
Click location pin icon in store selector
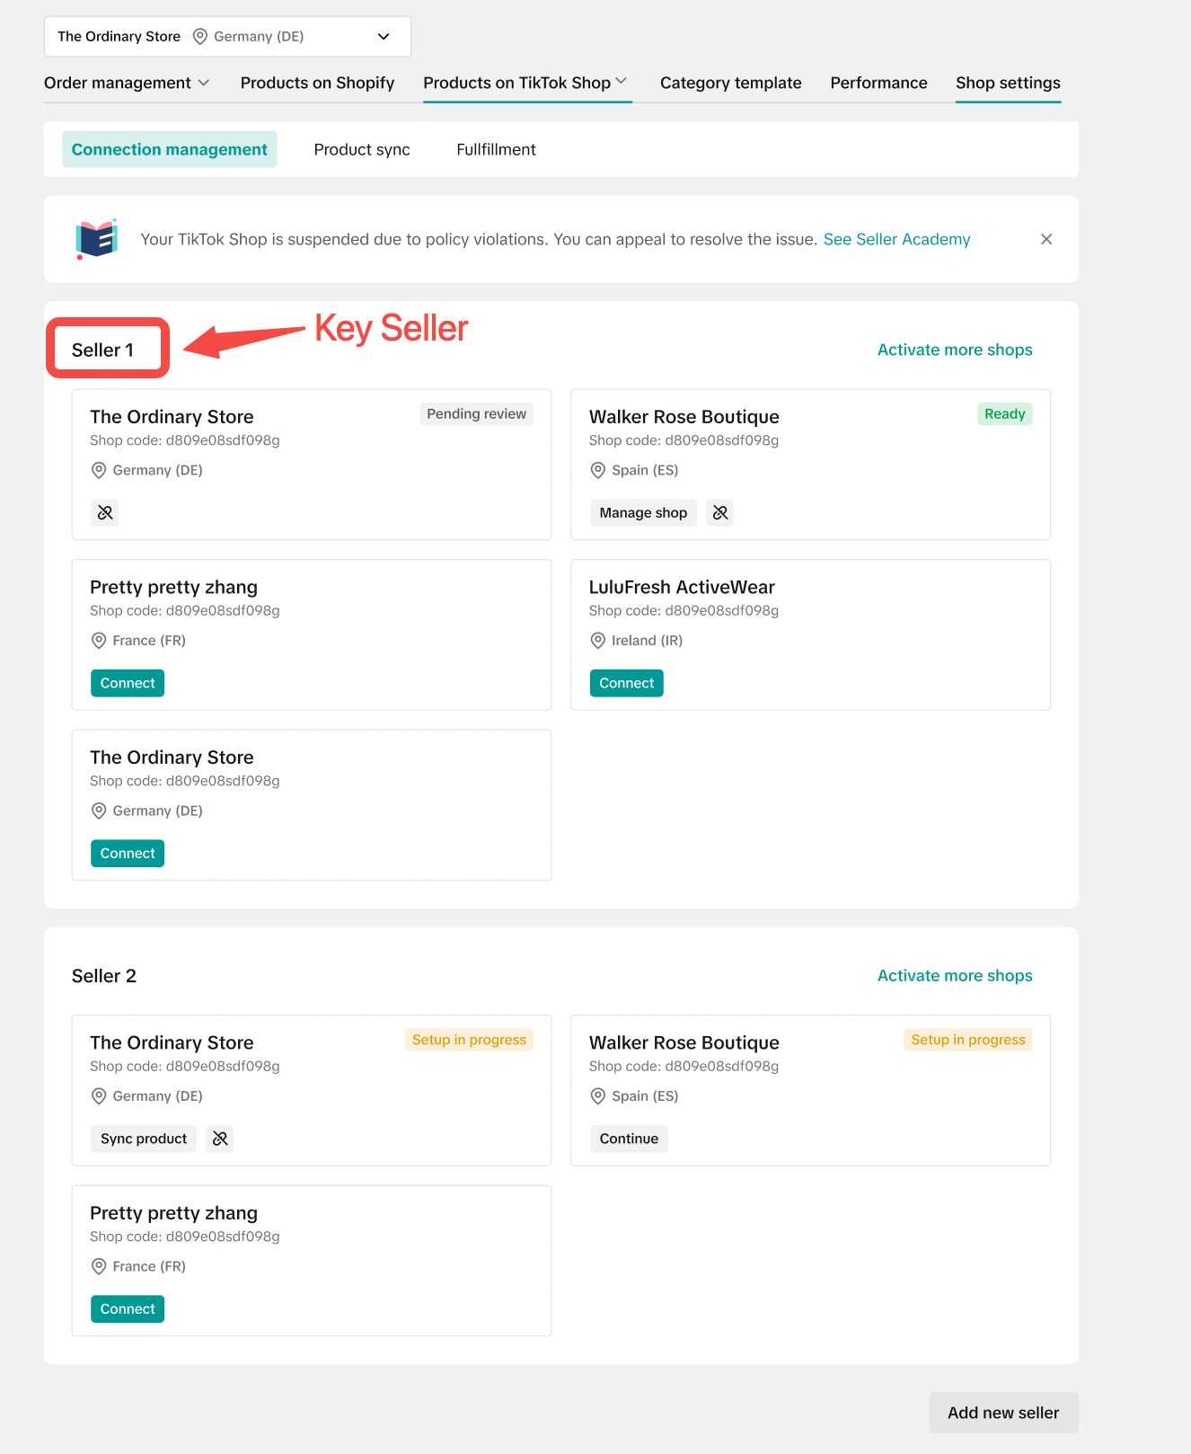[200, 36]
